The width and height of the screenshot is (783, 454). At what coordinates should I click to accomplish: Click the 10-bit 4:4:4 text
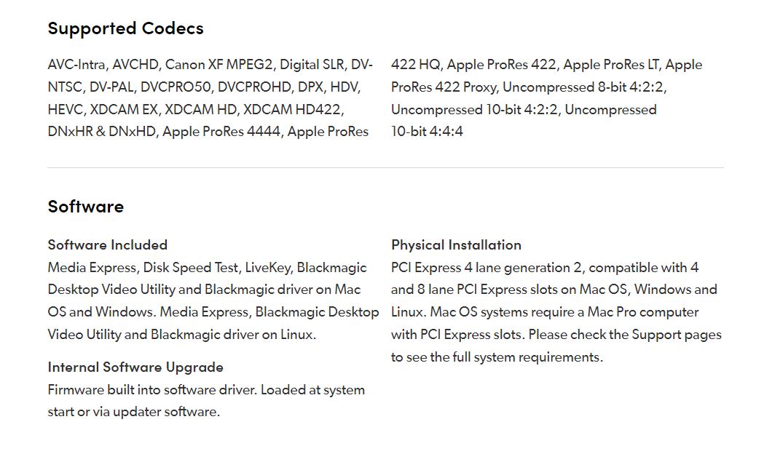click(427, 132)
